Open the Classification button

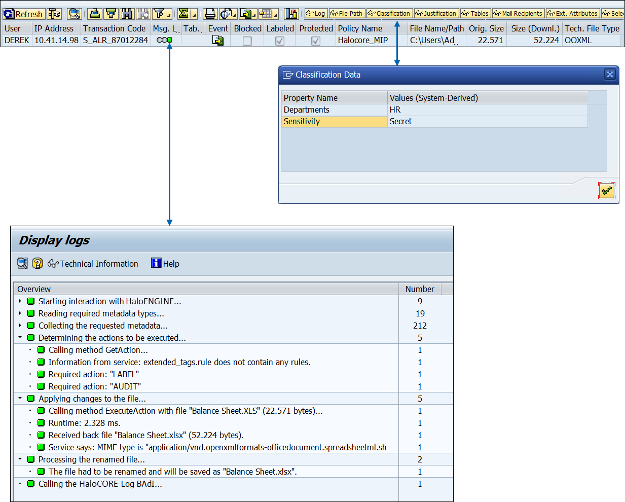coord(389,14)
